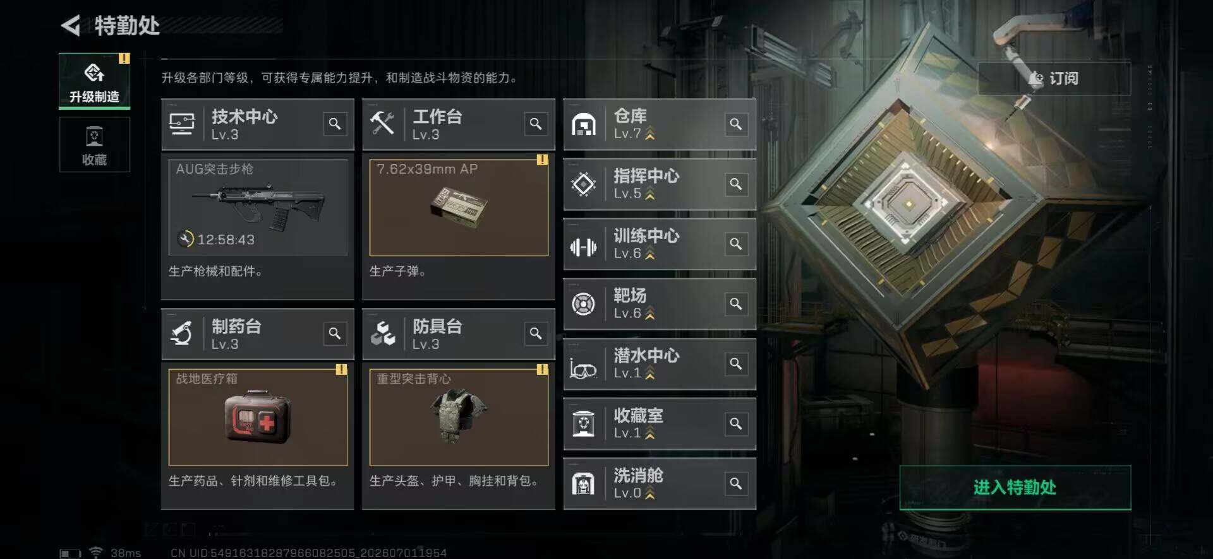Inspect 靶场 using the search icon
Screen dimensions: 1213x559
click(736, 304)
